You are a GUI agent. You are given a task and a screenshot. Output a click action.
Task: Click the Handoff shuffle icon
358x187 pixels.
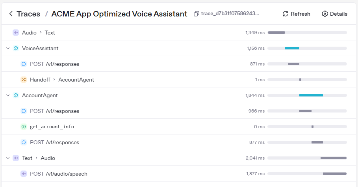24,80
